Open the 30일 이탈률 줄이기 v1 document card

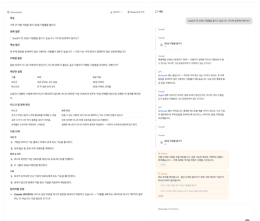(171, 45)
